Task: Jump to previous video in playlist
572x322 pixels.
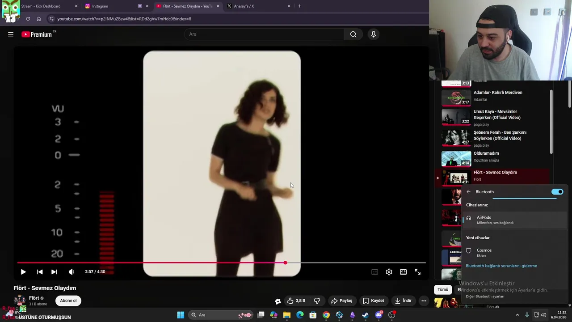Action: (x=40, y=271)
